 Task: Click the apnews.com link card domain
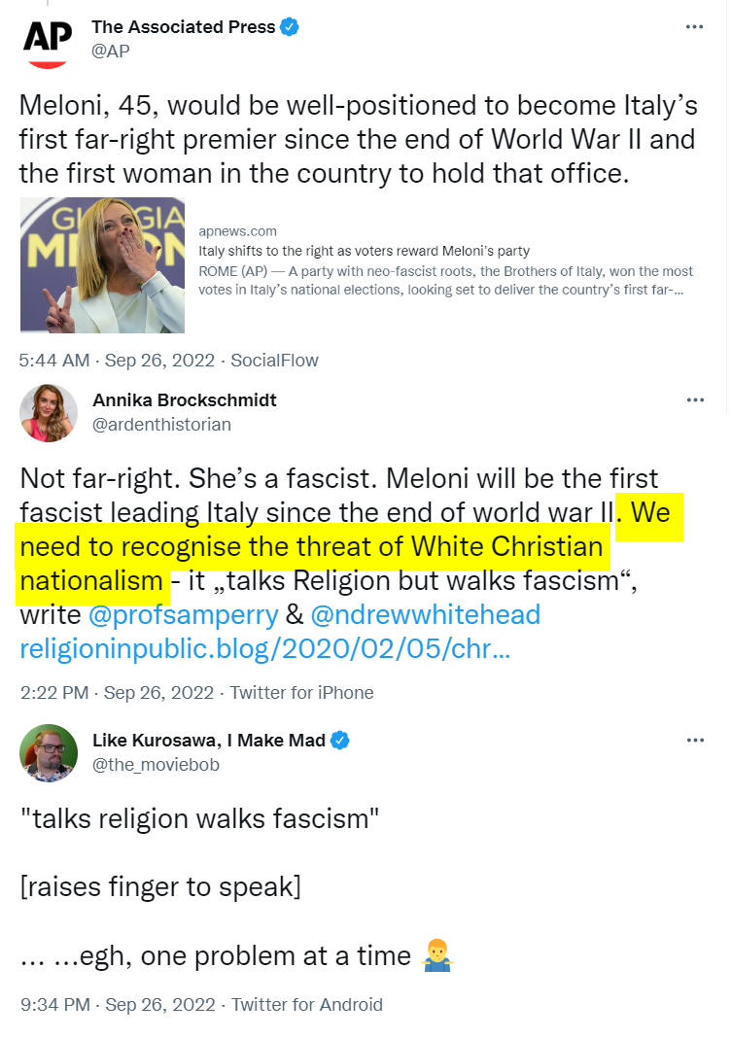tap(237, 231)
